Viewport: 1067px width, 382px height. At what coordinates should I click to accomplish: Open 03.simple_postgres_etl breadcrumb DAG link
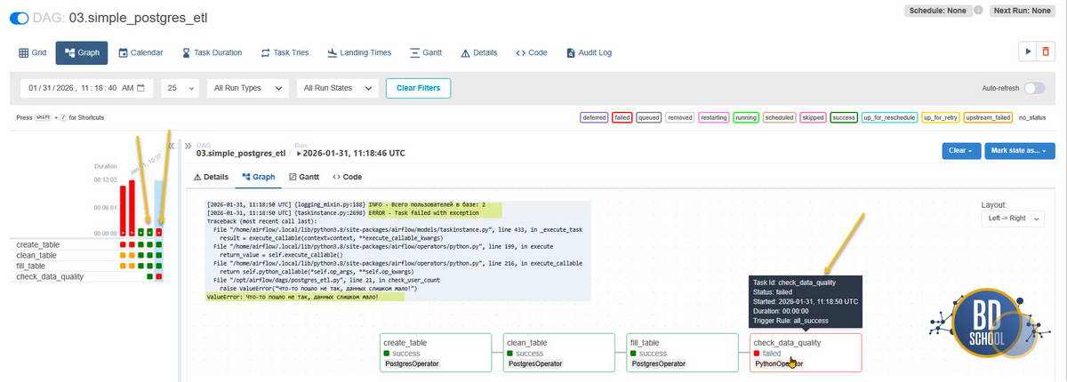241,153
